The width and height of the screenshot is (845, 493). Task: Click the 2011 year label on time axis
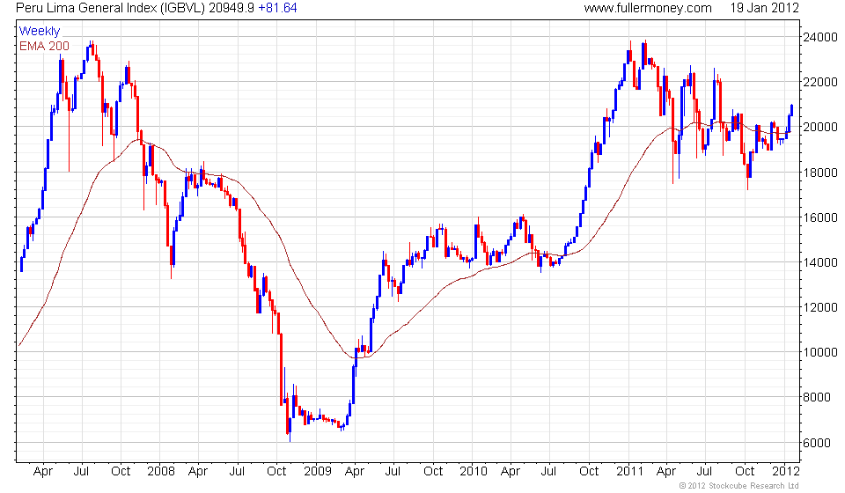[630, 471]
